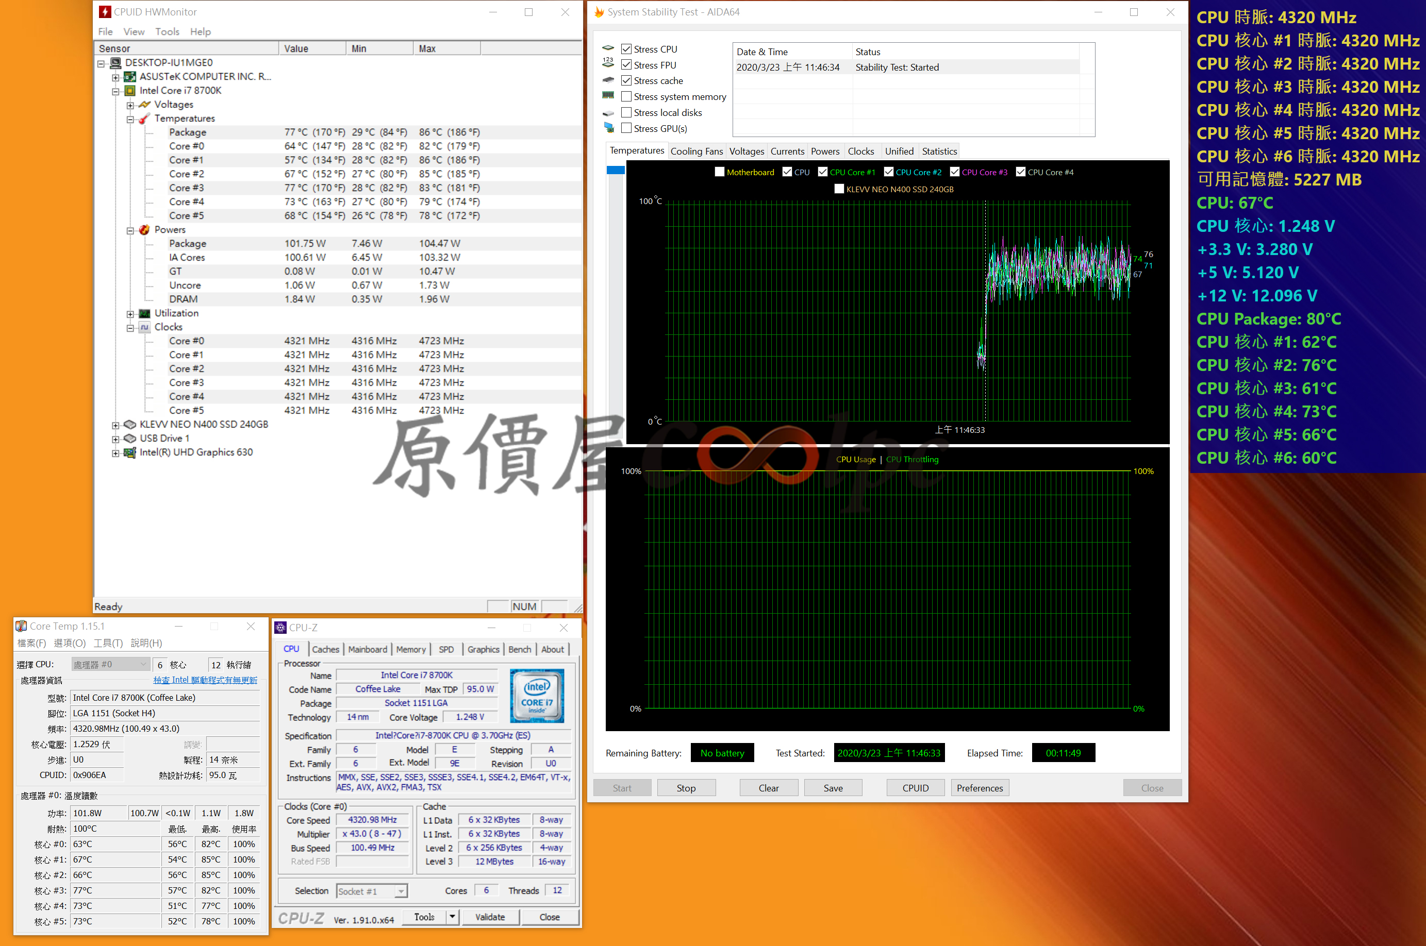Click the Clear button in AIDA64
The image size is (1426, 946).
click(769, 787)
